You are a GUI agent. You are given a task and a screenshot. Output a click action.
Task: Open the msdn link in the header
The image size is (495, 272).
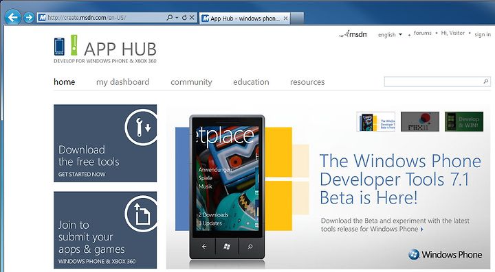click(353, 34)
